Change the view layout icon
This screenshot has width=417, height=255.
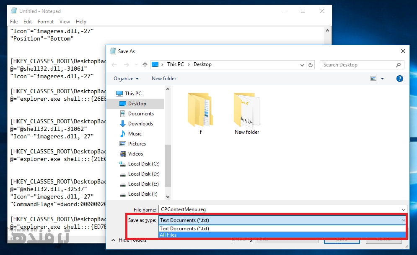[x=373, y=79]
